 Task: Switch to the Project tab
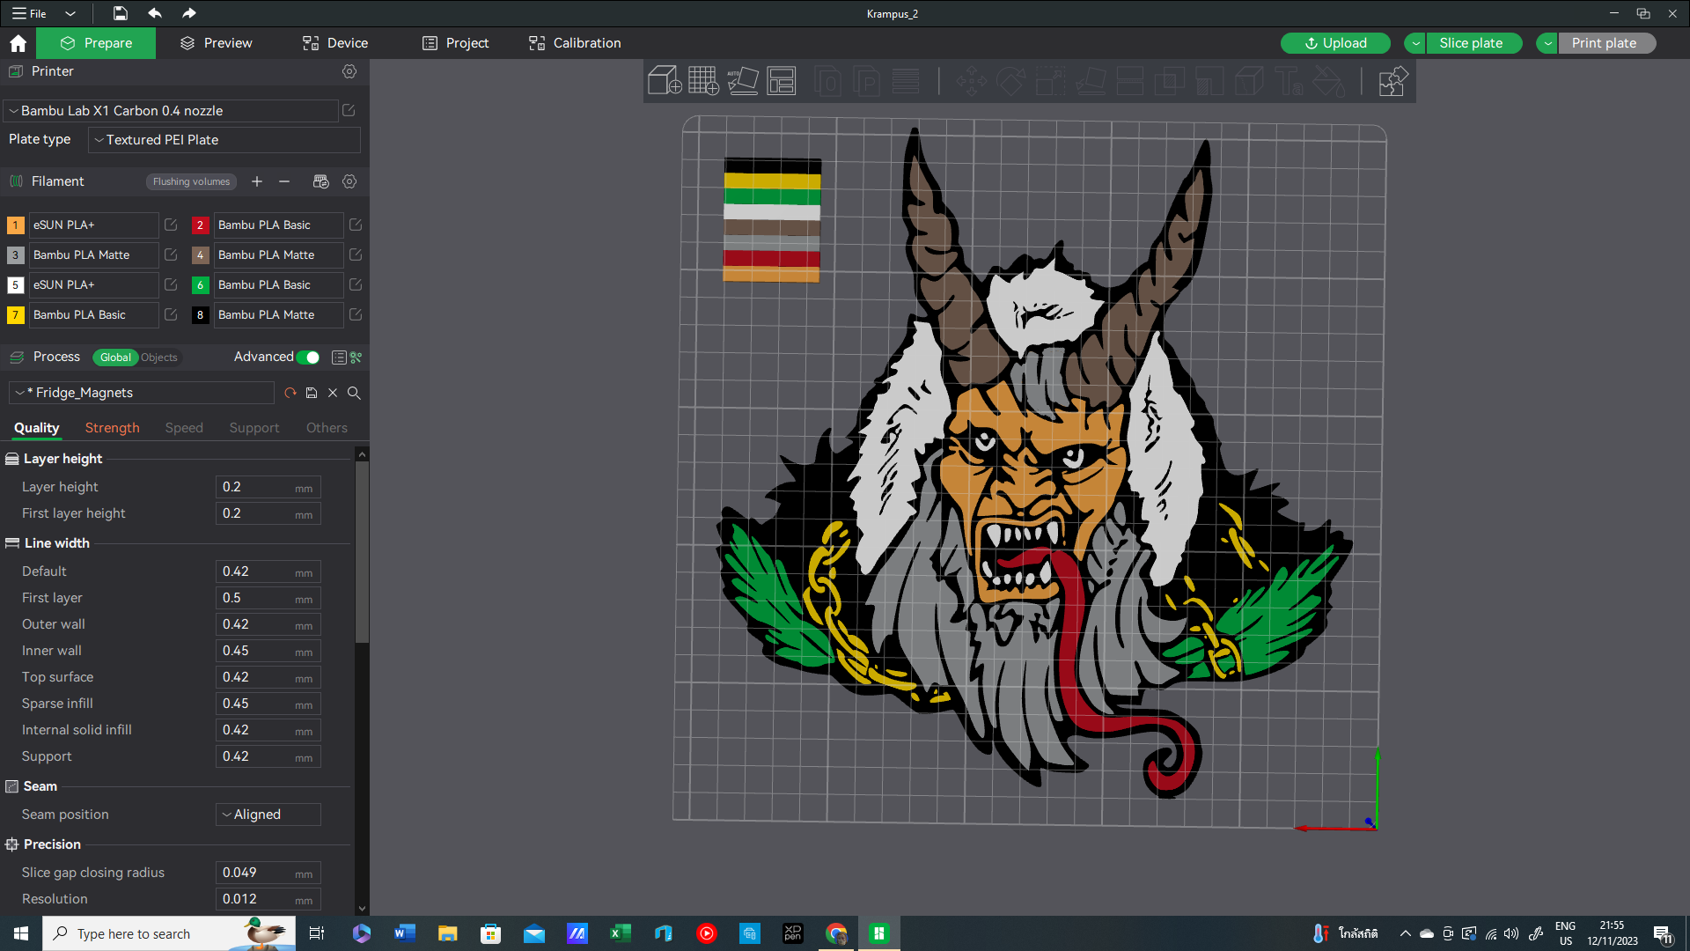point(455,43)
